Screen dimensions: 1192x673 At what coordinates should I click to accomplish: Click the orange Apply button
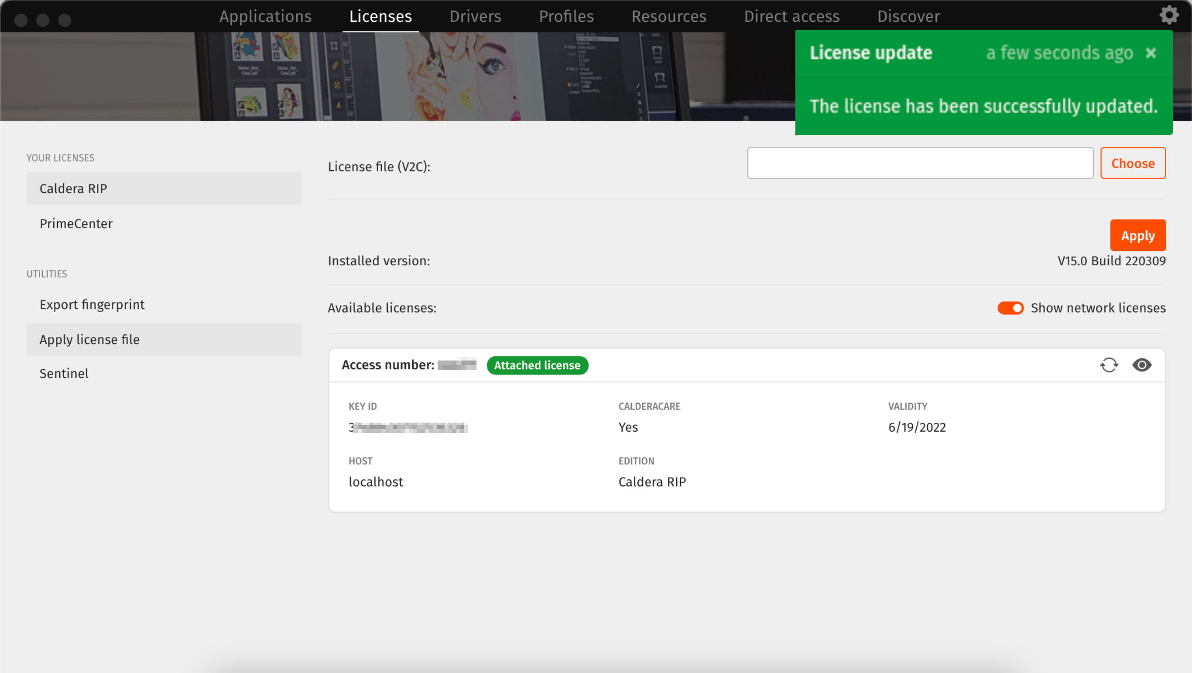point(1138,236)
